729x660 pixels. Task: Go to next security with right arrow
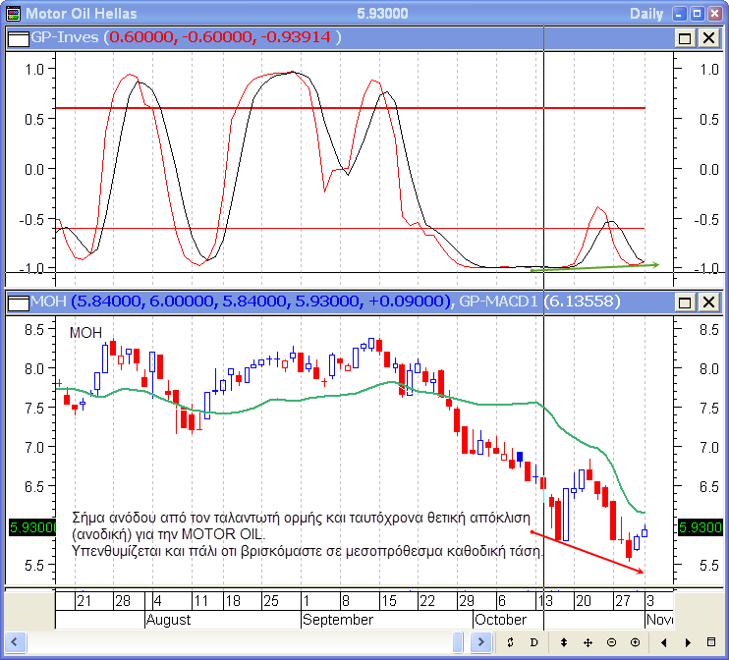click(686, 641)
